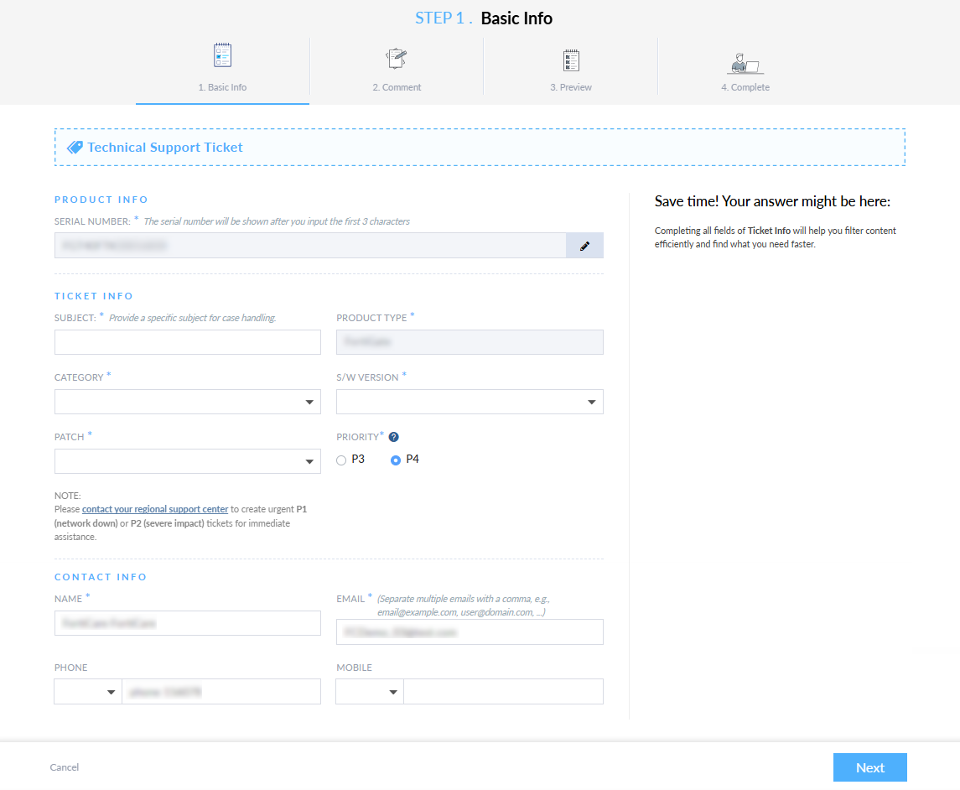Open the contact your regional support center link
Image resolution: width=960 pixels, height=790 pixels.
click(155, 509)
